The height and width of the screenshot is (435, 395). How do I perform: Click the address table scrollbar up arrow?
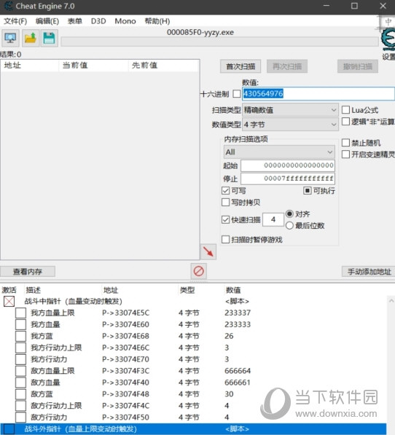(391, 301)
